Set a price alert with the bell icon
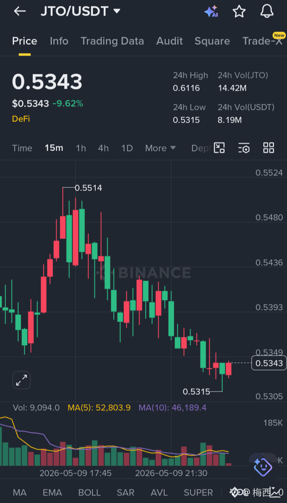 click(267, 11)
